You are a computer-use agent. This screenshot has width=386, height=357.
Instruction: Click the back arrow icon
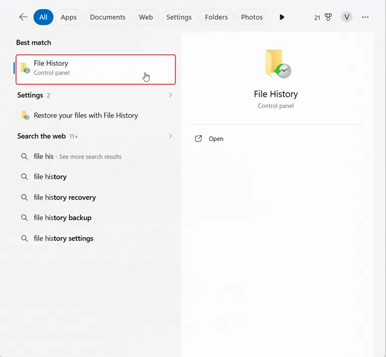[x=23, y=17]
